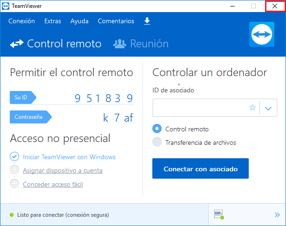Toggle Iniciar TeamViewer con Windows checkmark
Screen dimensions: 286x226
14,157
